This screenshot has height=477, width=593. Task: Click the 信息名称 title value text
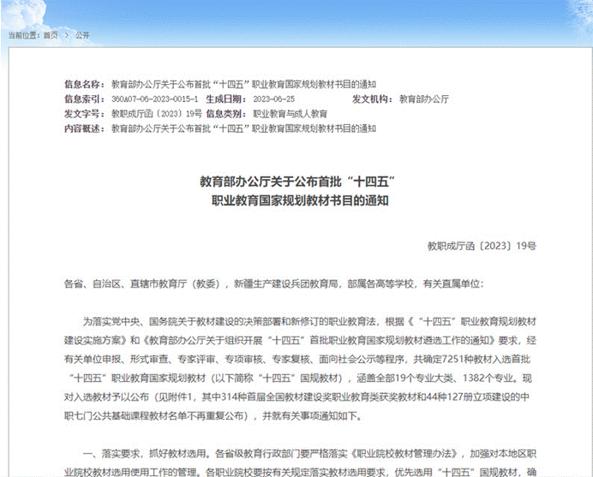point(243,84)
